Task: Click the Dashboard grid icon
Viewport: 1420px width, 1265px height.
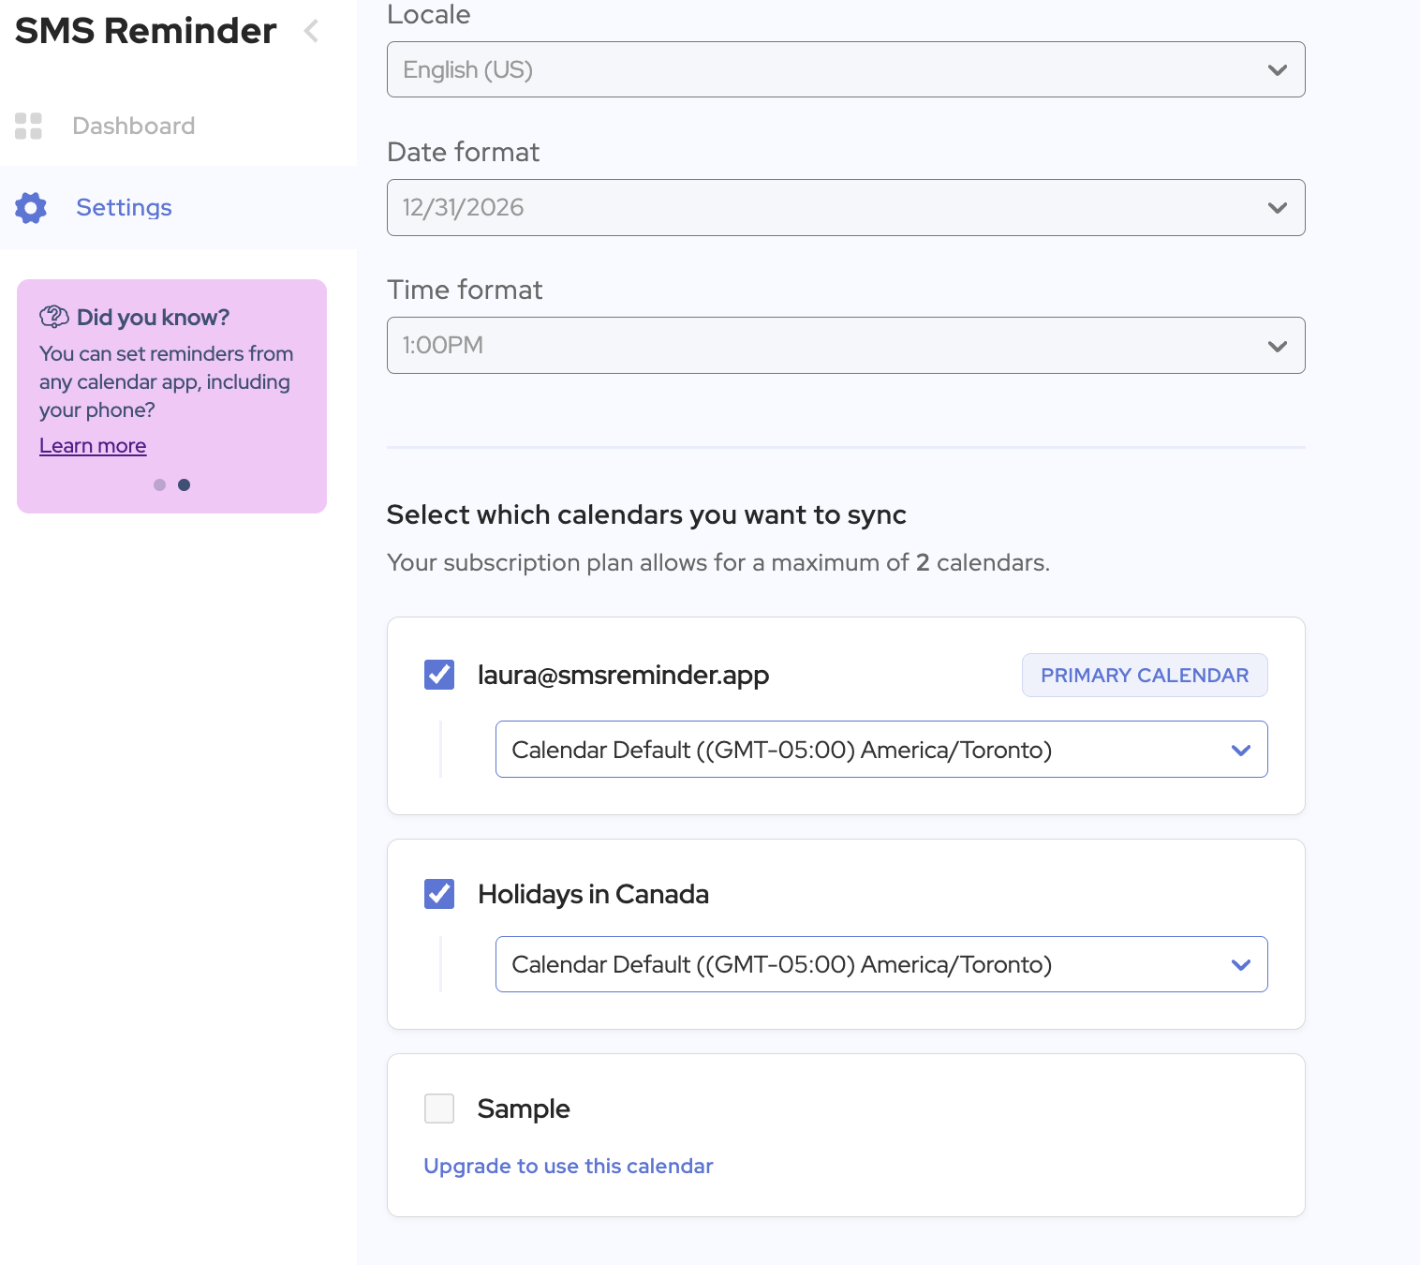Action: click(29, 126)
